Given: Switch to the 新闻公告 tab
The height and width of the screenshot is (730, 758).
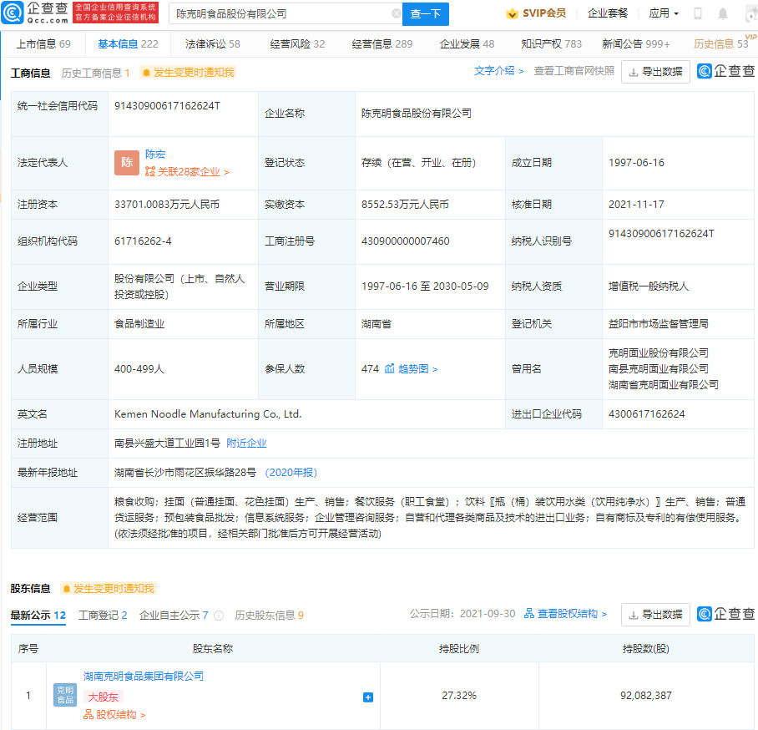Looking at the screenshot, I should click(x=635, y=44).
